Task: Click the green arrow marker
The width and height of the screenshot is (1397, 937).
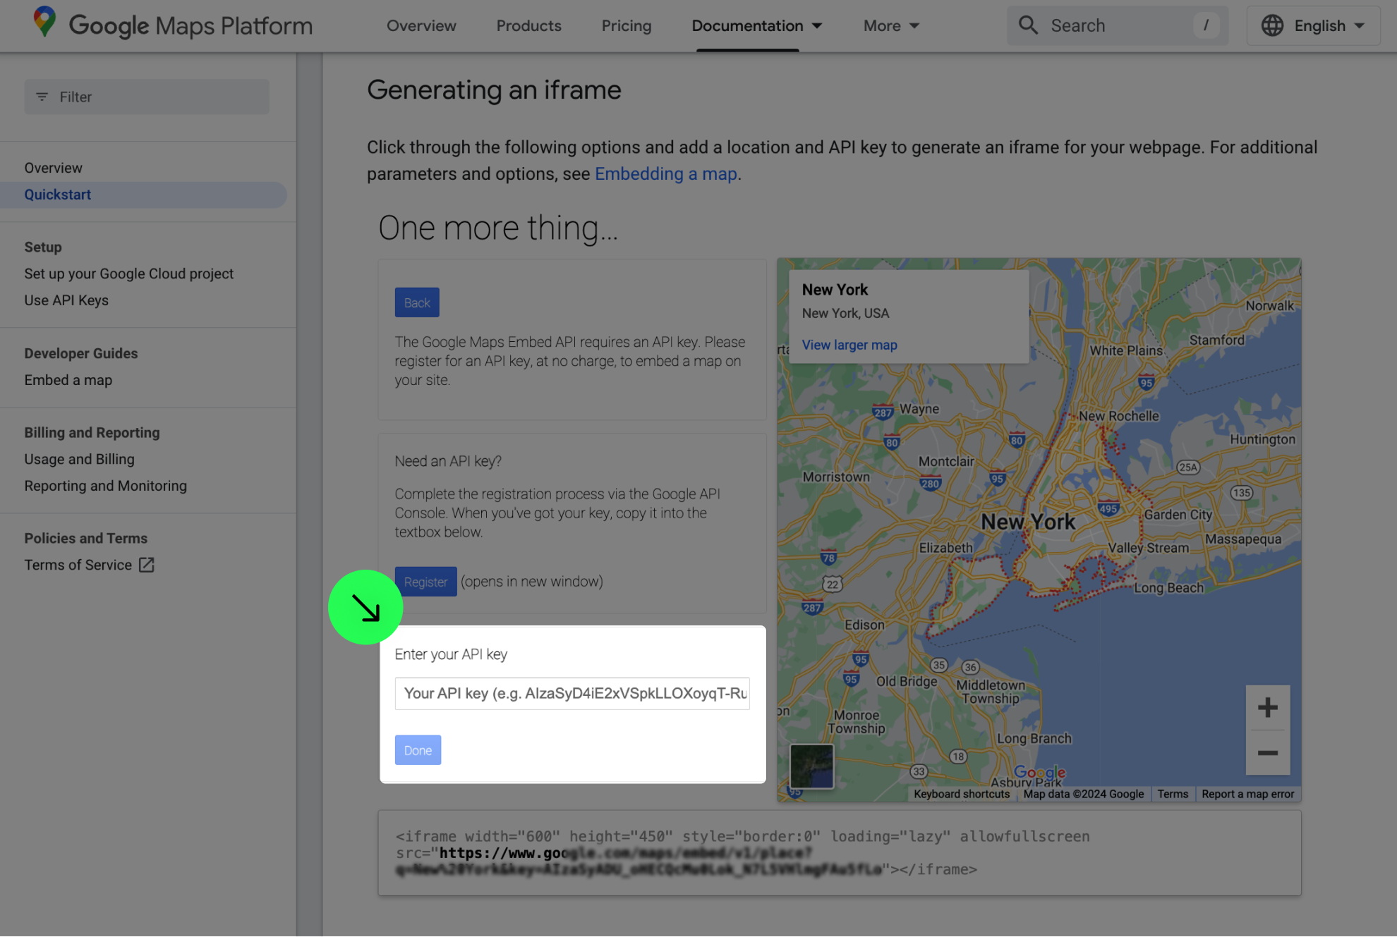Action: (x=365, y=607)
